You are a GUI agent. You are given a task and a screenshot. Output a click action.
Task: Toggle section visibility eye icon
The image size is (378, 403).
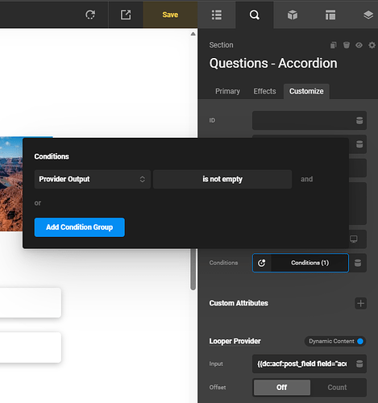(359, 45)
